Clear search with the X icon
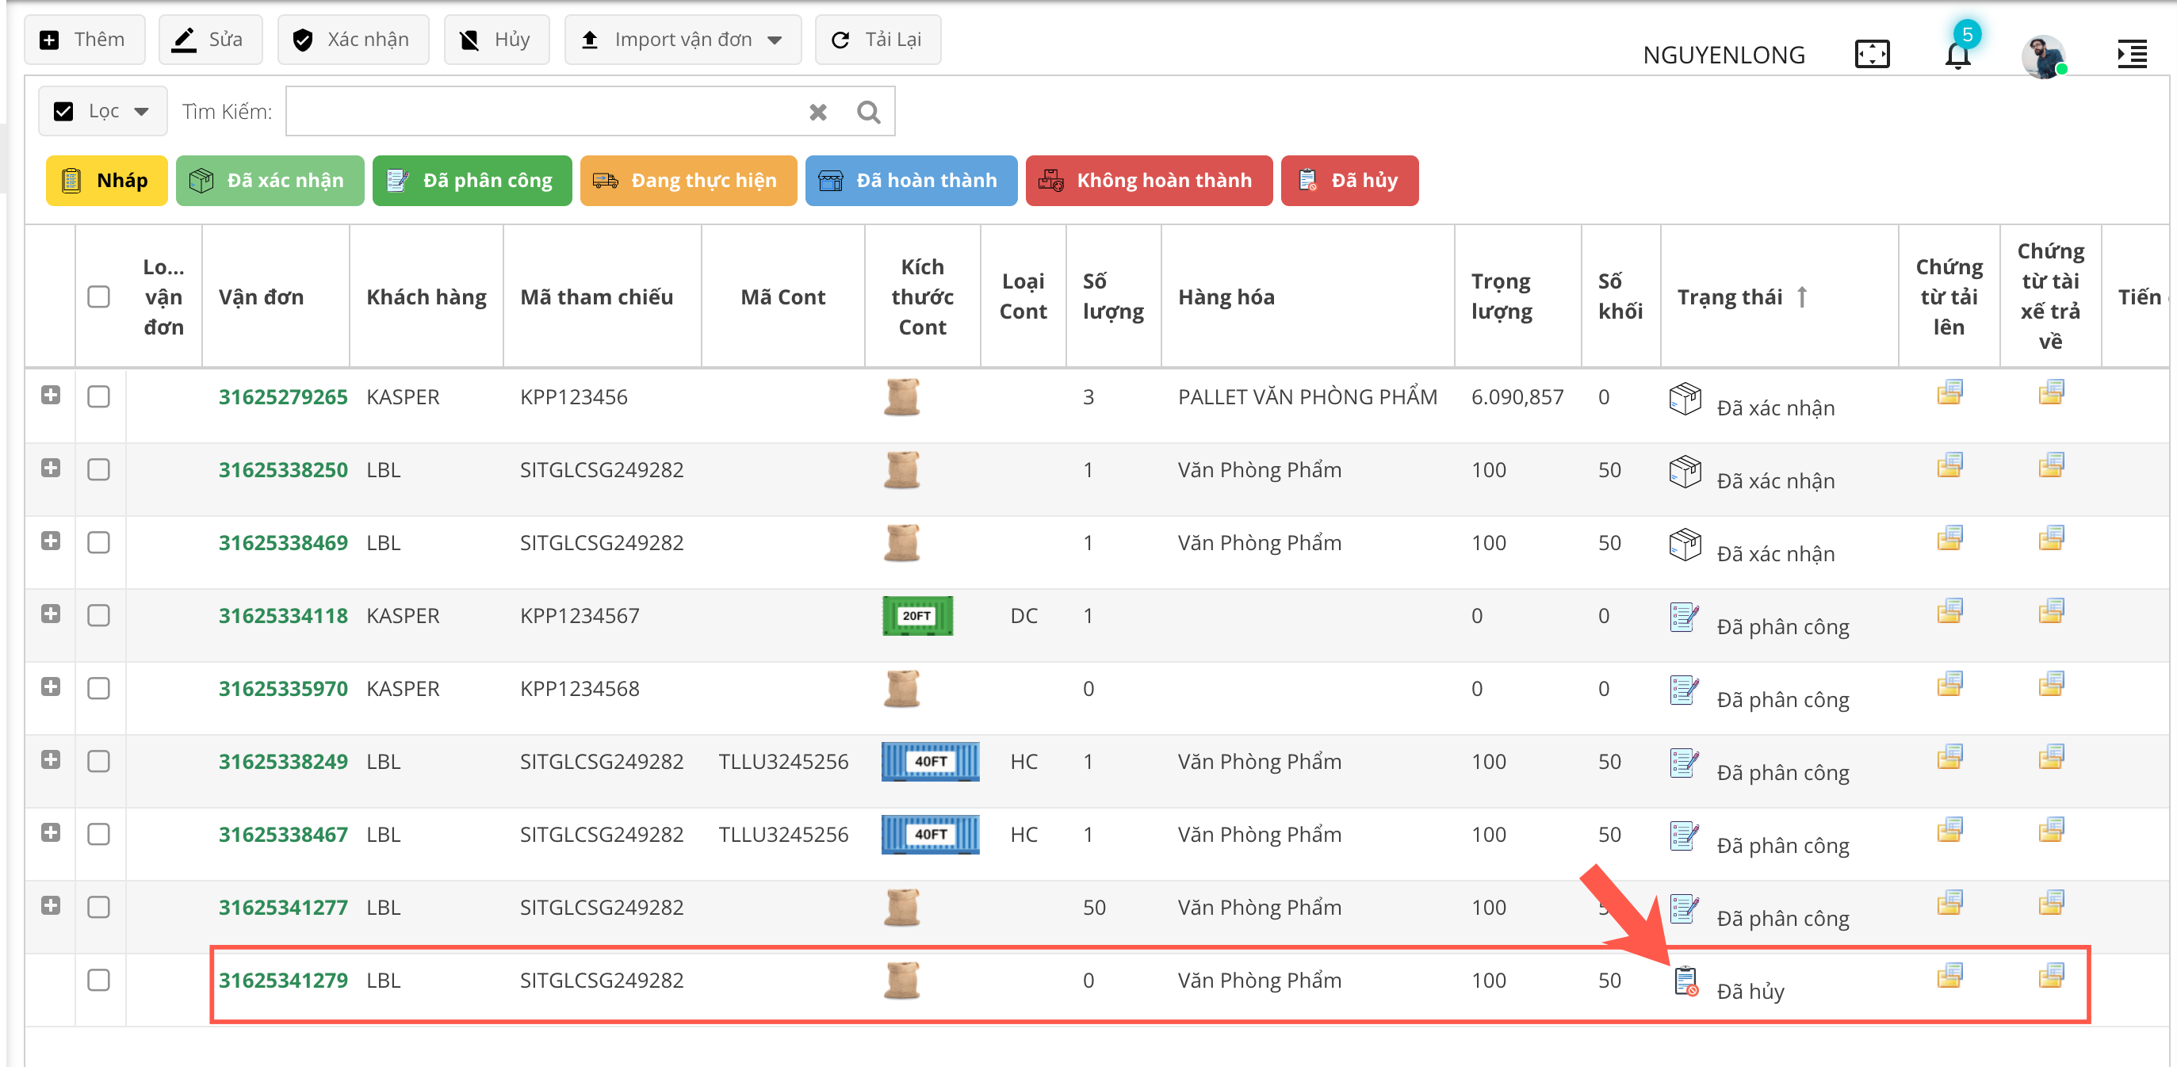Screen dimensions: 2177x1067 (x=817, y=112)
